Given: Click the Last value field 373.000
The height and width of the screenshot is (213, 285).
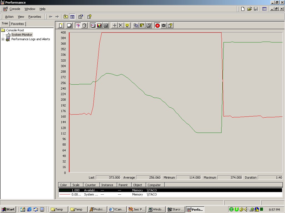Looking at the screenshot, I should click(x=108, y=177).
